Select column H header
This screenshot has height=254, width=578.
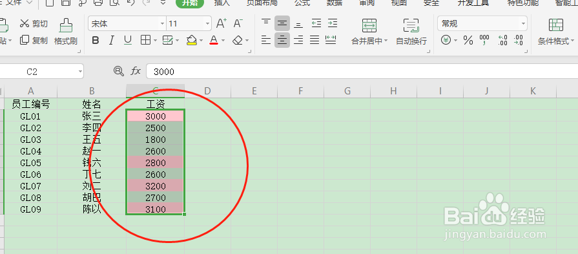pyautogui.click(x=393, y=91)
